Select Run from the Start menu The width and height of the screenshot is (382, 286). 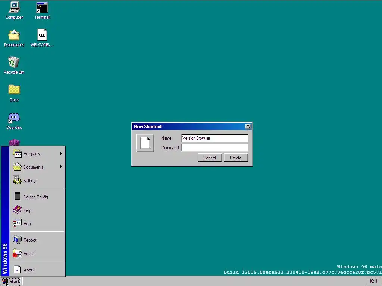pos(37,223)
